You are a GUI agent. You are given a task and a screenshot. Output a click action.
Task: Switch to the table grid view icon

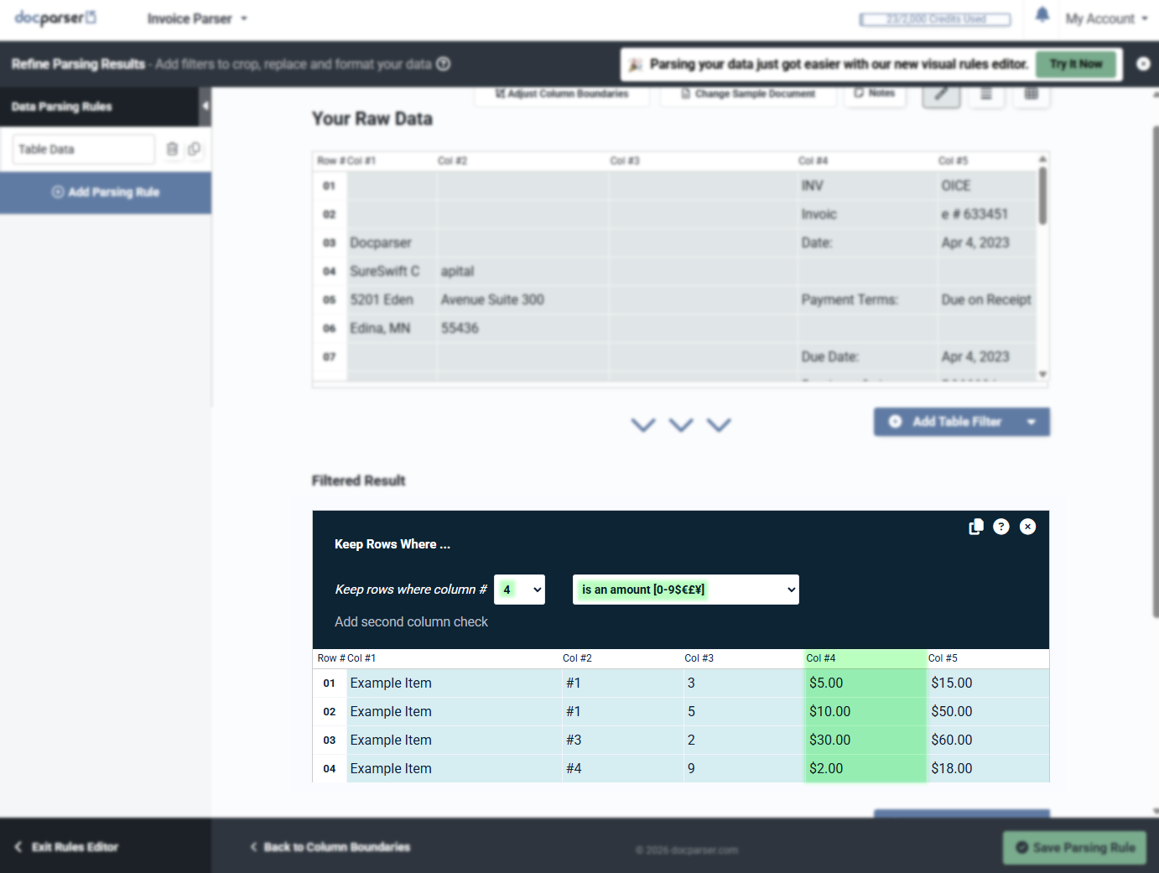coord(1031,94)
